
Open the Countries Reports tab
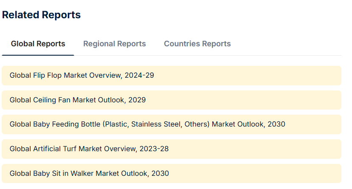tap(197, 44)
